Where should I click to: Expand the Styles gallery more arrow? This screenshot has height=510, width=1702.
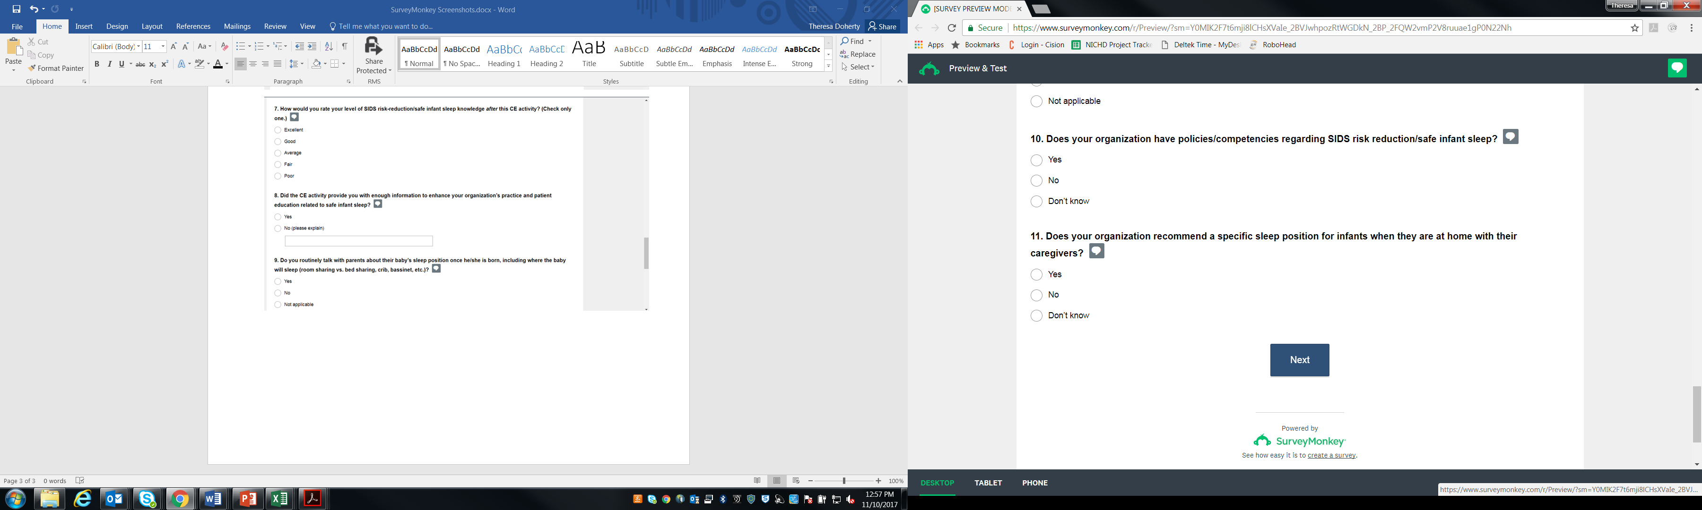[x=828, y=66]
